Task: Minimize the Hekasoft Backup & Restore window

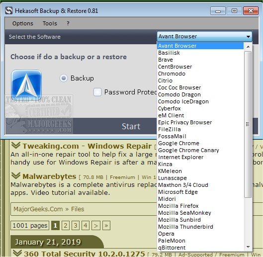Action: point(218,11)
